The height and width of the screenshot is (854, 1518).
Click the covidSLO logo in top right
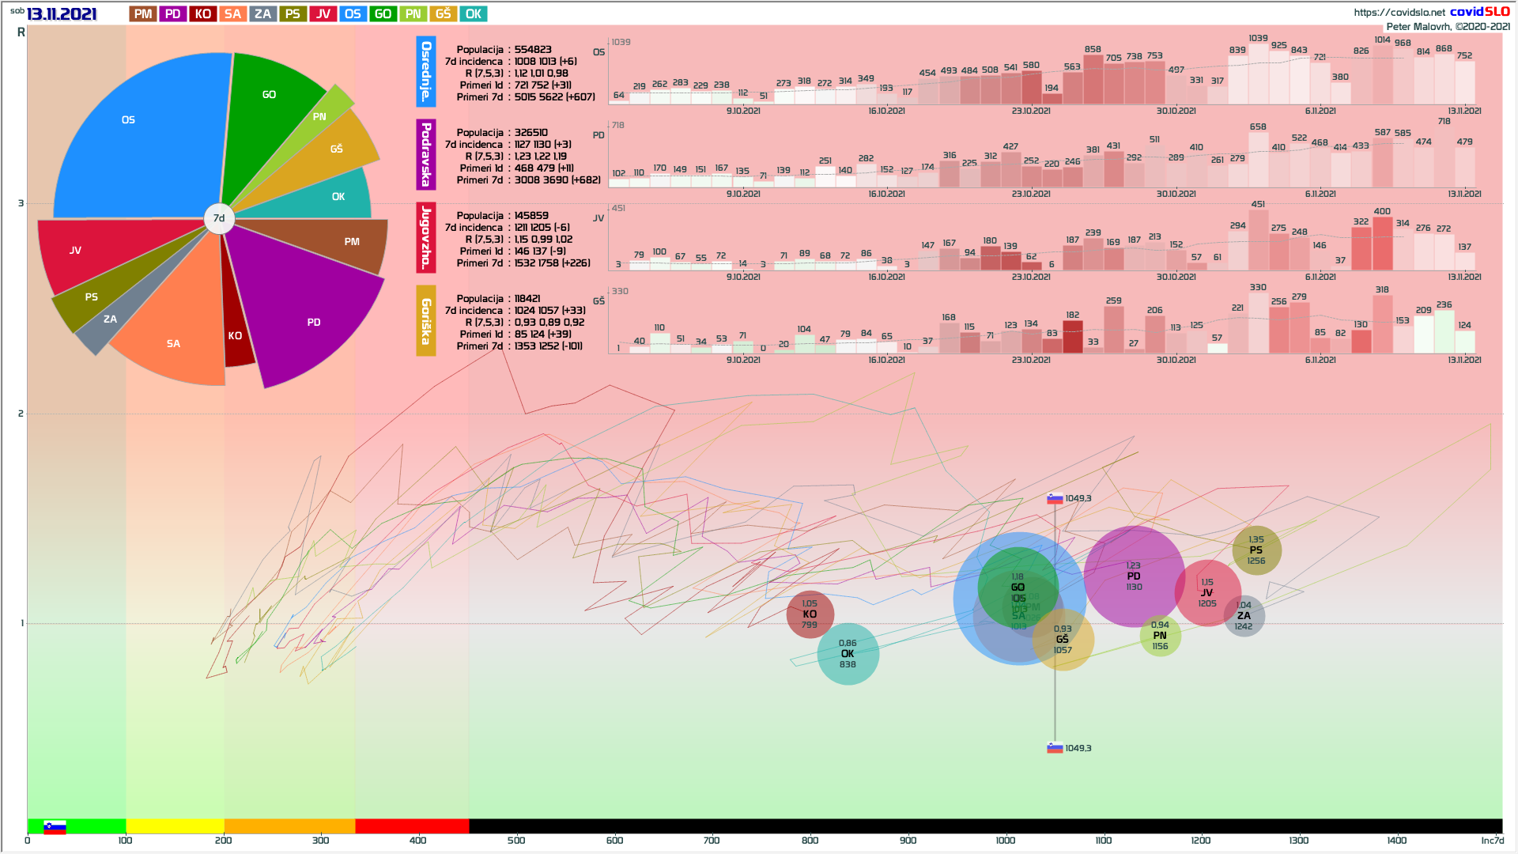tap(1479, 11)
